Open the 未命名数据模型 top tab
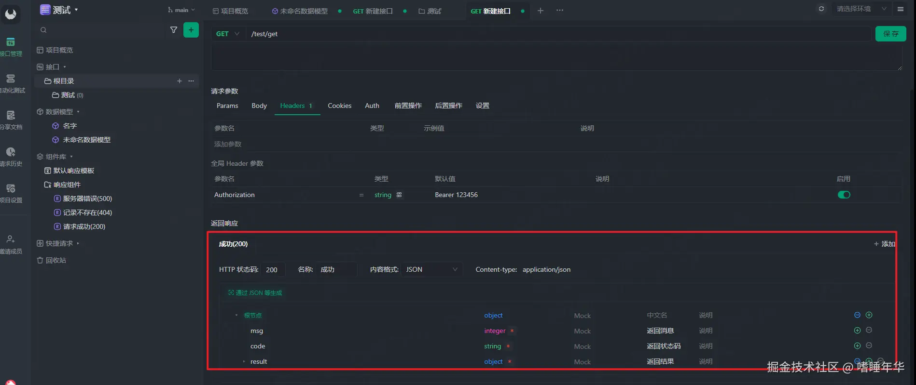Screen dimensions: 916x385 pyautogui.click(x=300, y=11)
